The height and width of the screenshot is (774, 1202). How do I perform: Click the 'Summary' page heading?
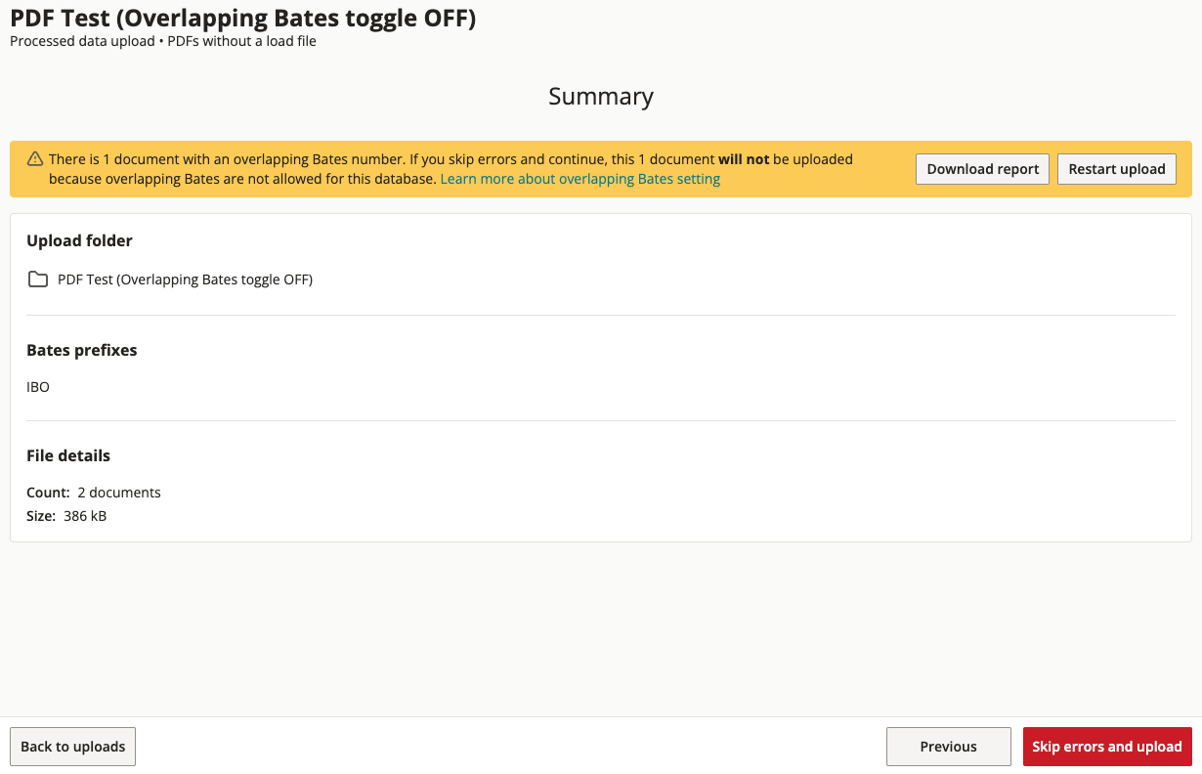pyautogui.click(x=601, y=97)
